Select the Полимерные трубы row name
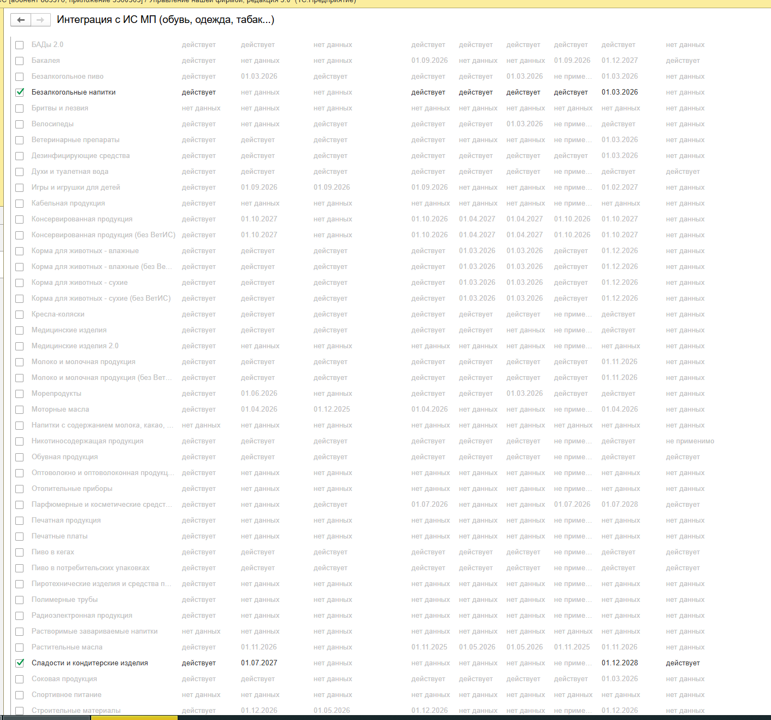 64,600
